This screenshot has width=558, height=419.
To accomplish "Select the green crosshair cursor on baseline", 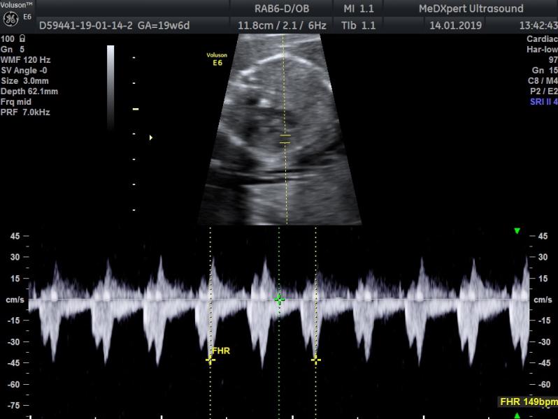I will tap(280, 300).
